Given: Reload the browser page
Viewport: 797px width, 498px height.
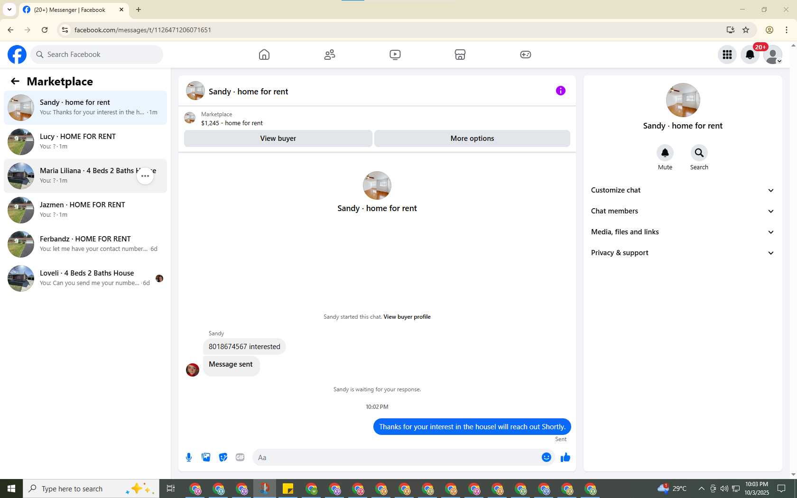Looking at the screenshot, I should click(45, 30).
